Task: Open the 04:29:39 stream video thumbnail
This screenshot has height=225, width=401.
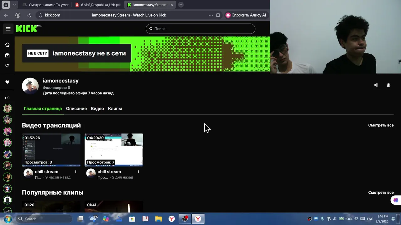Action: (114, 150)
